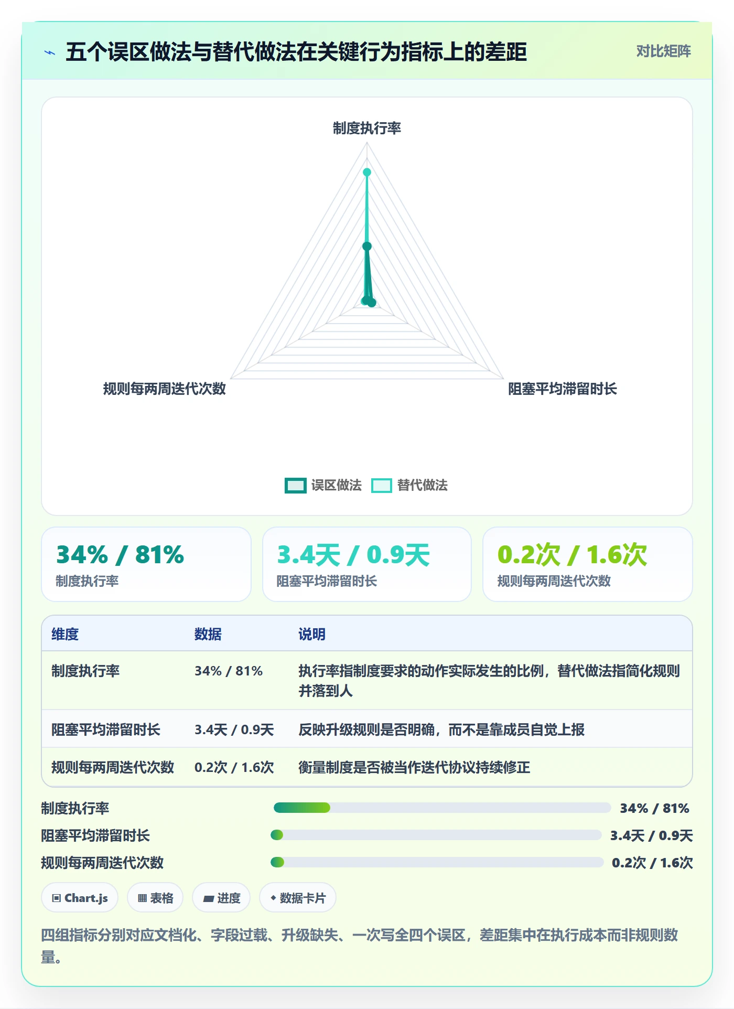
Task: Click the table description starting with 反映升级规则
Action: tap(441, 729)
